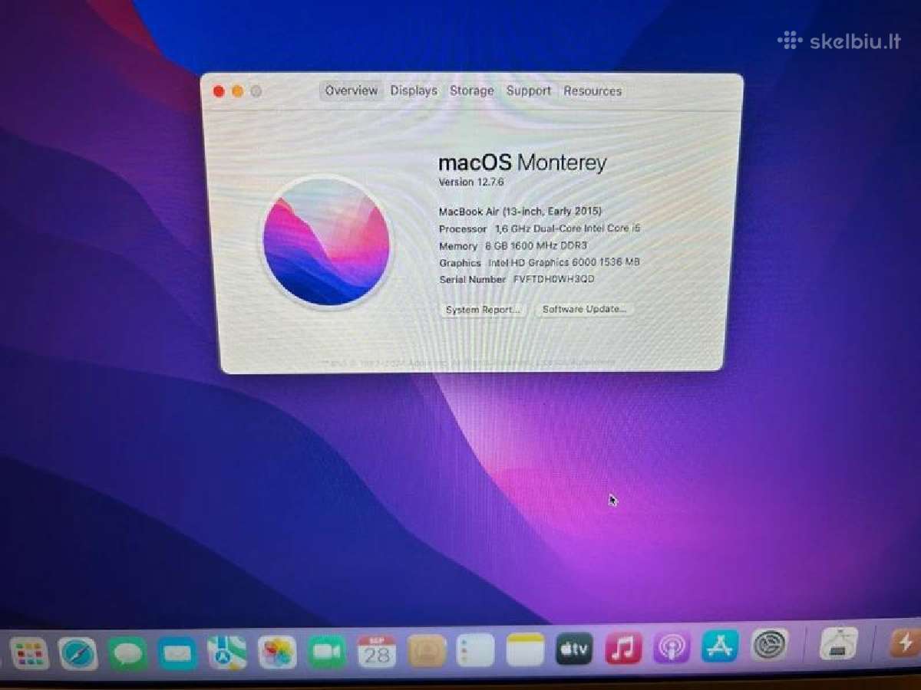Screen dimensions: 921x690
Task: Click the 8 GB 1600 MHz DDR3 value
Action: (538, 246)
